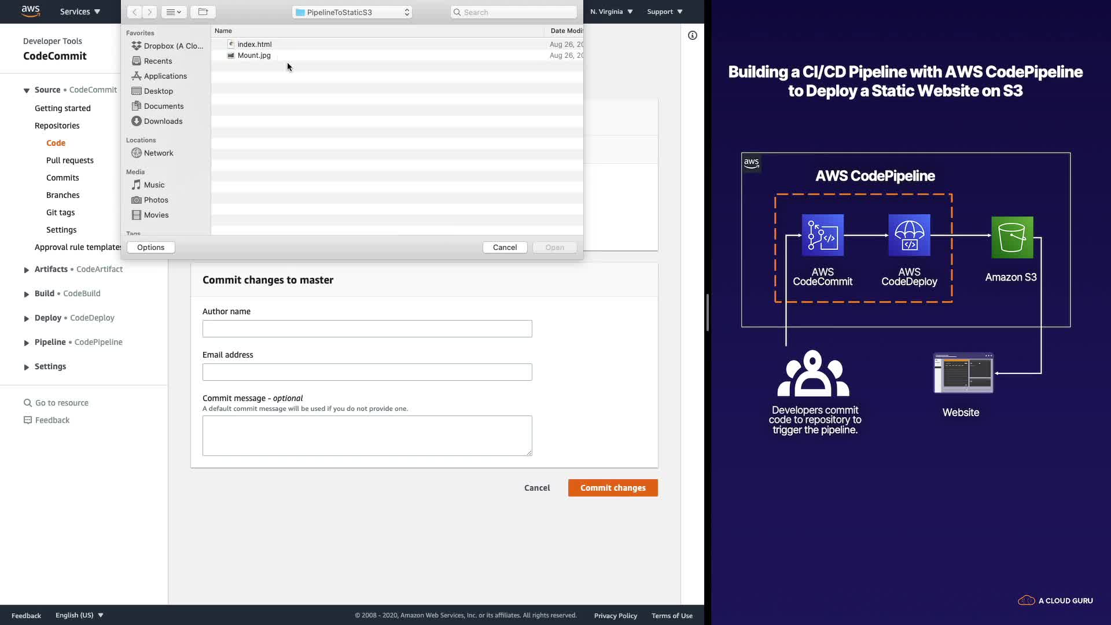Click the back arrow in file dialog
Image resolution: width=1111 pixels, height=625 pixels.
pos(134,12)
